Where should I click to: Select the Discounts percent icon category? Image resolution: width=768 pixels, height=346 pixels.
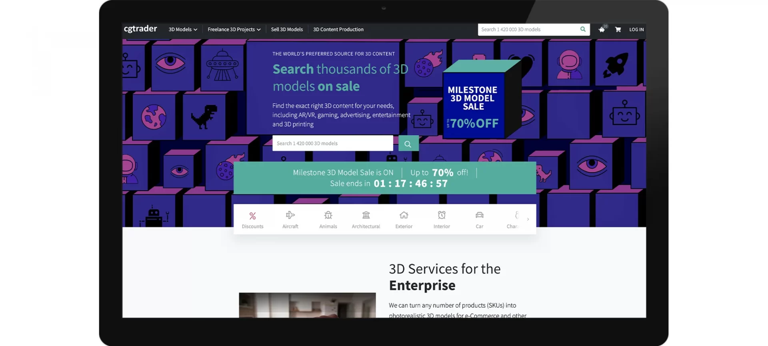point(252,220)
